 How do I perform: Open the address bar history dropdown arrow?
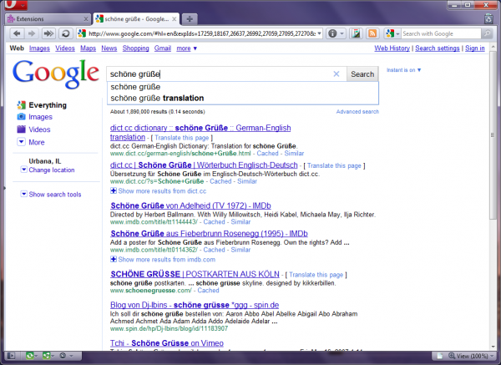pos(319,33)
